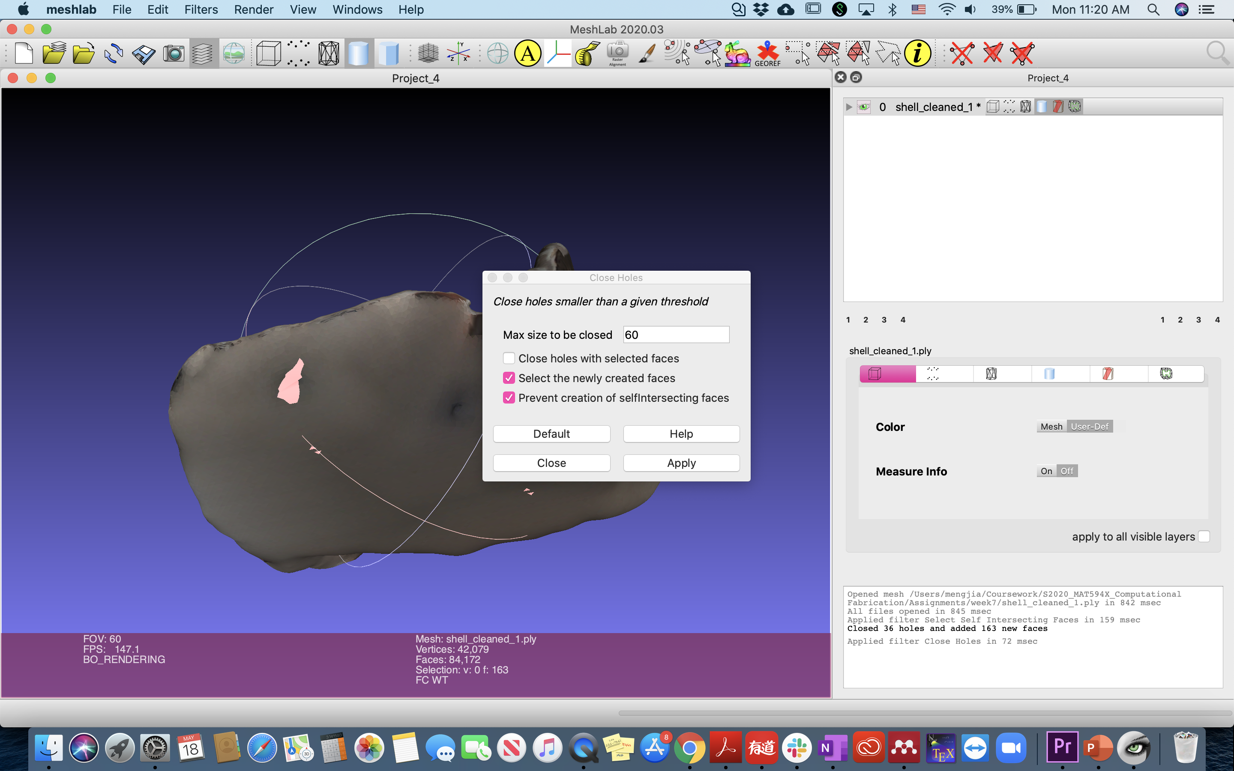Activate the Z-painting brush tool
Screen dimensions: 1234x771
click(x=647, y=53)
